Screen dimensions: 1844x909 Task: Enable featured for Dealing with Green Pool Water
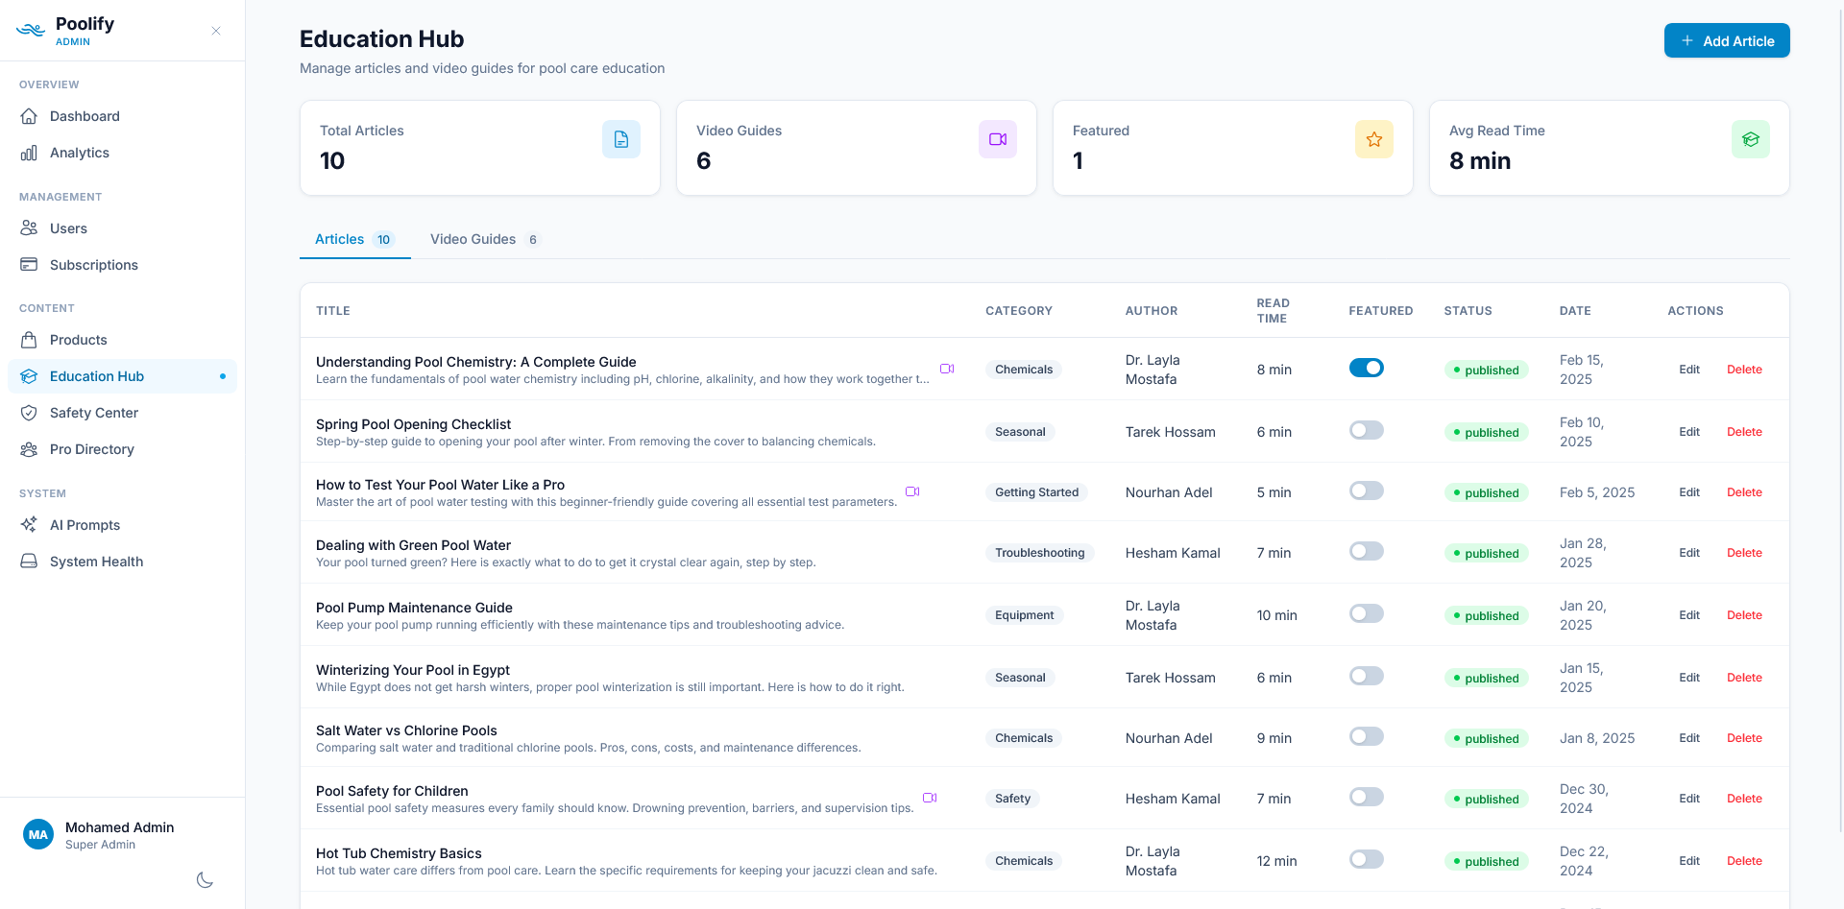(1367, 551)
